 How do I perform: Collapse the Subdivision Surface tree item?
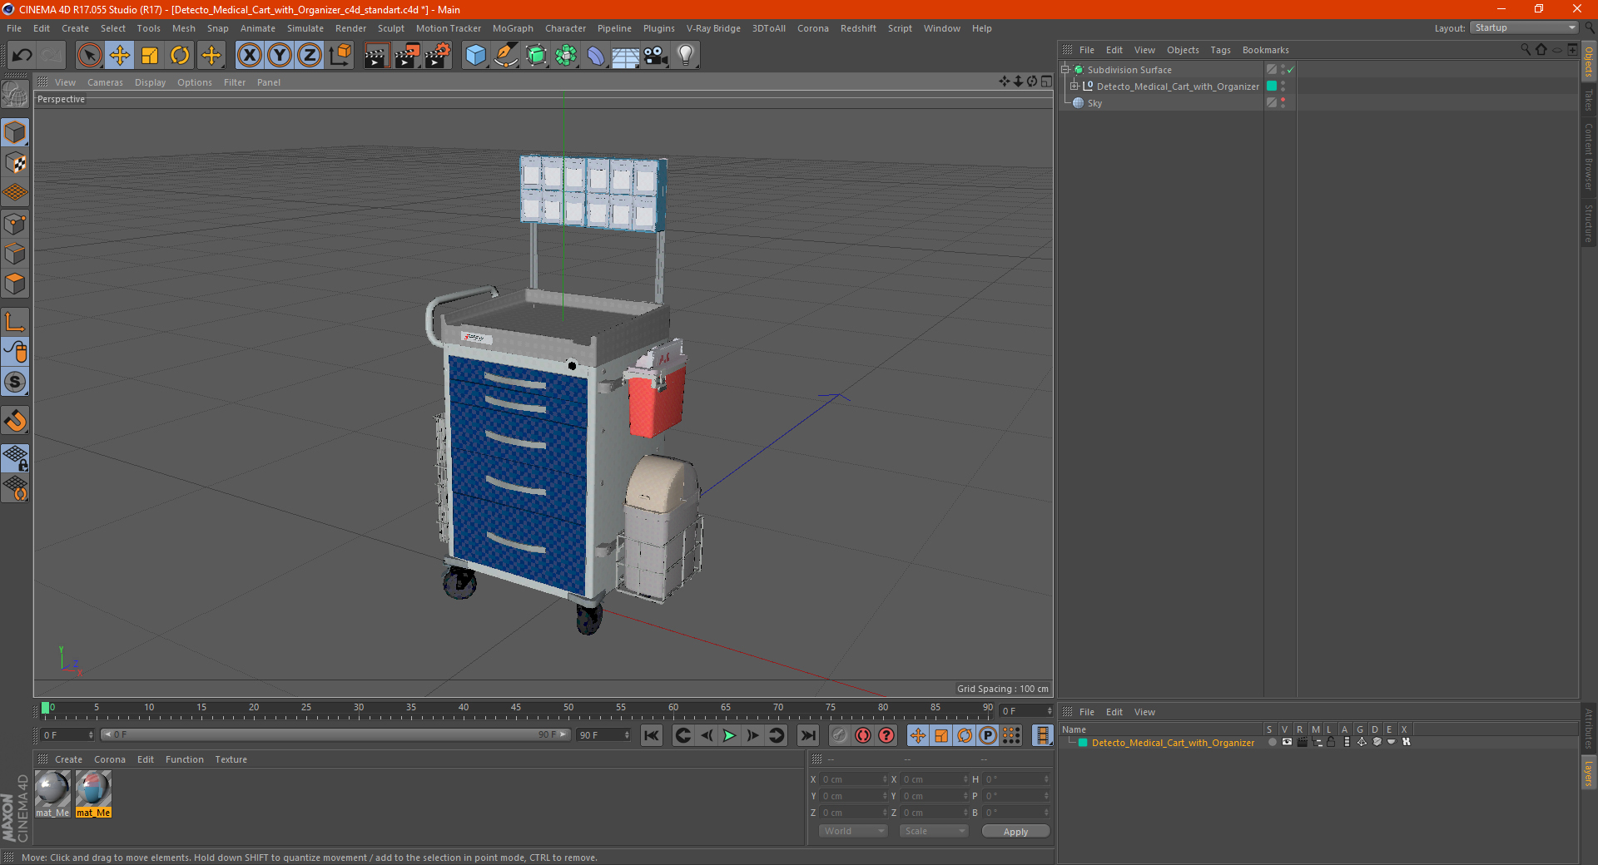(x=1065, y=70)
